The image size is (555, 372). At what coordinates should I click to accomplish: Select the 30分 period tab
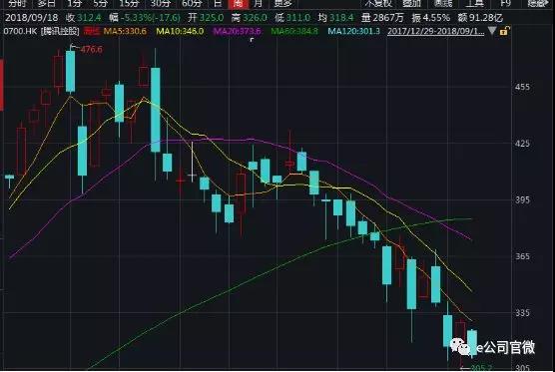161,3
